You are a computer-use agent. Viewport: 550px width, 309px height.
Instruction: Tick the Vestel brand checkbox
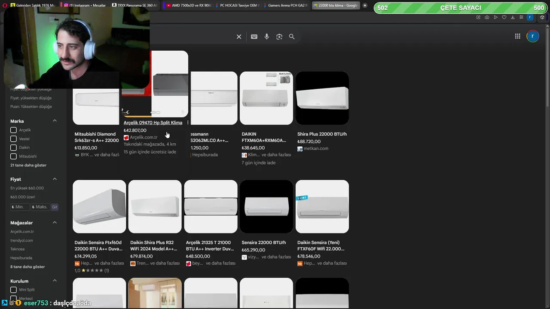coord(13,139)
